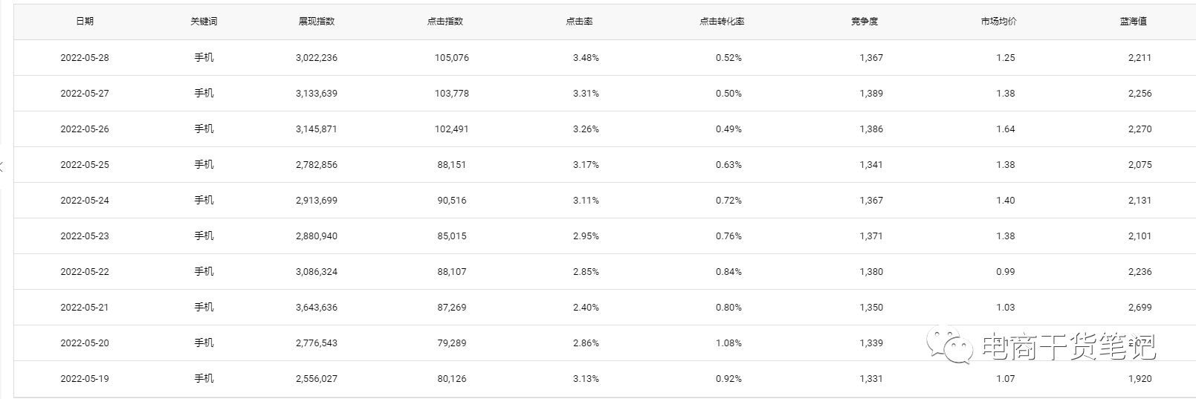The height and width of the screenshot is (399, 1196).
Task: Click the 关键词 column header
Action: [204, 22]
